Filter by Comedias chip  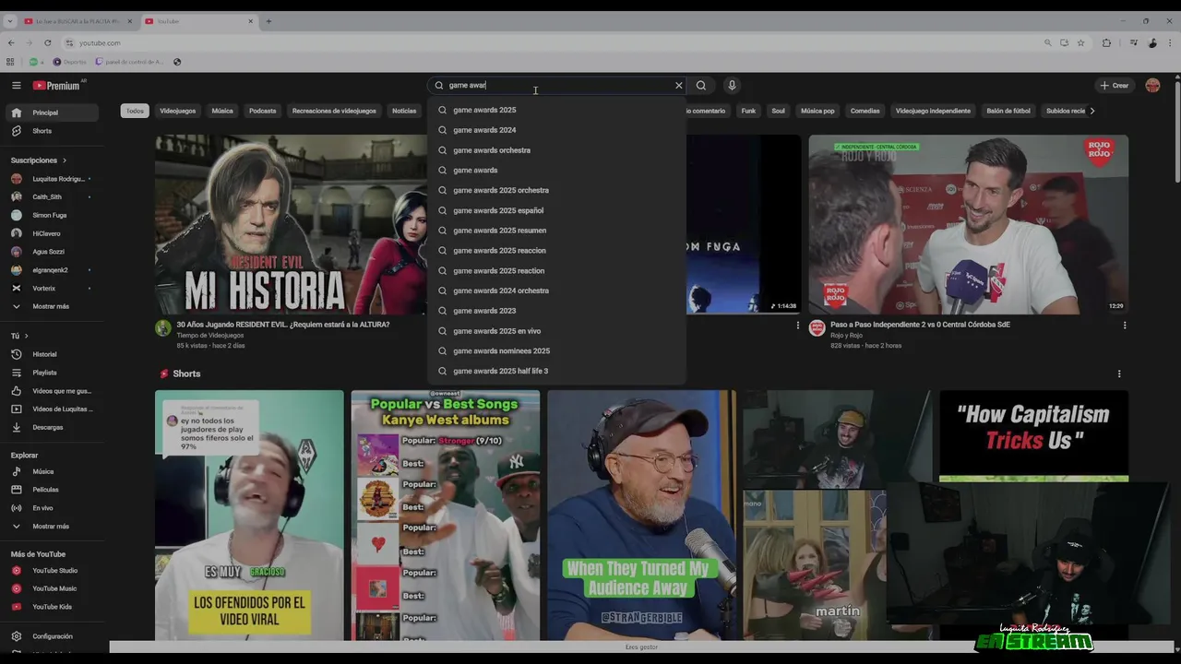pos(865,111)
